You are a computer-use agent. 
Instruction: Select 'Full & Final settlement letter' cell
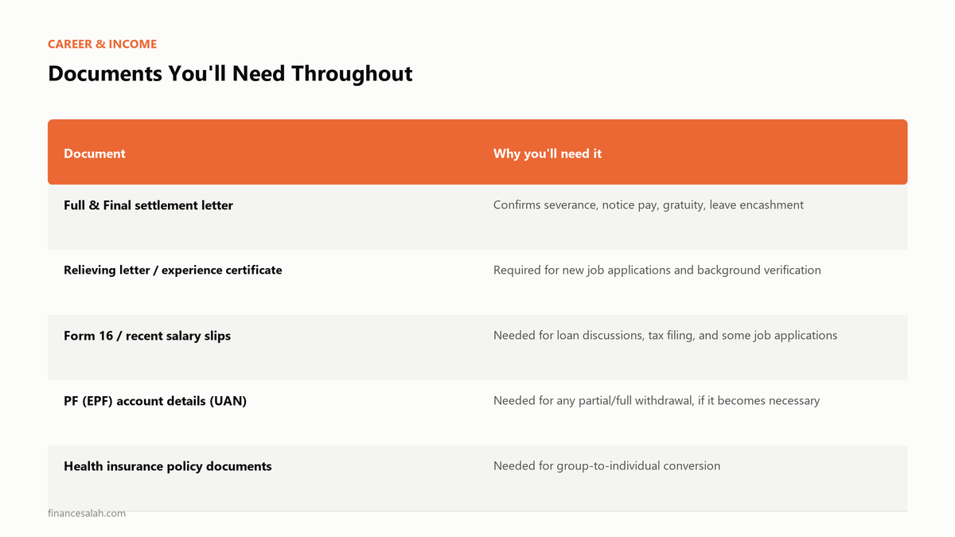(148, 205)
